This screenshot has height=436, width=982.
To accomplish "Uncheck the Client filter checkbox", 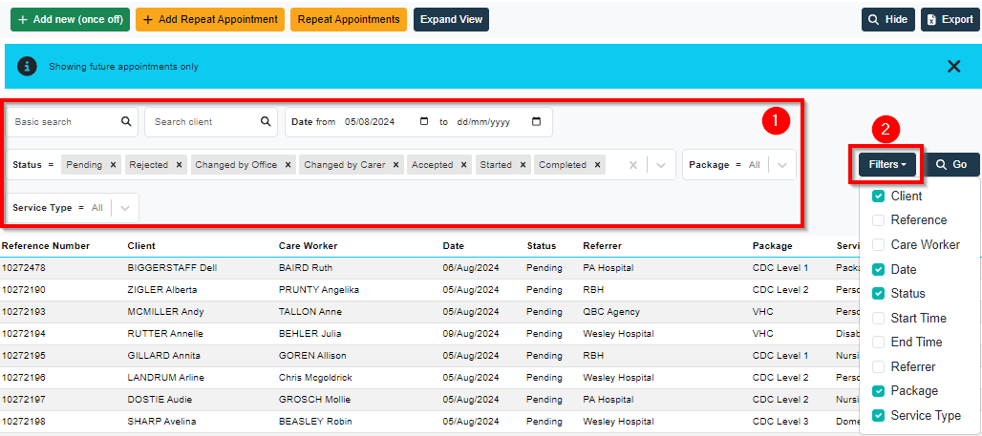I will pyautogui.click(x=878, y=197).
